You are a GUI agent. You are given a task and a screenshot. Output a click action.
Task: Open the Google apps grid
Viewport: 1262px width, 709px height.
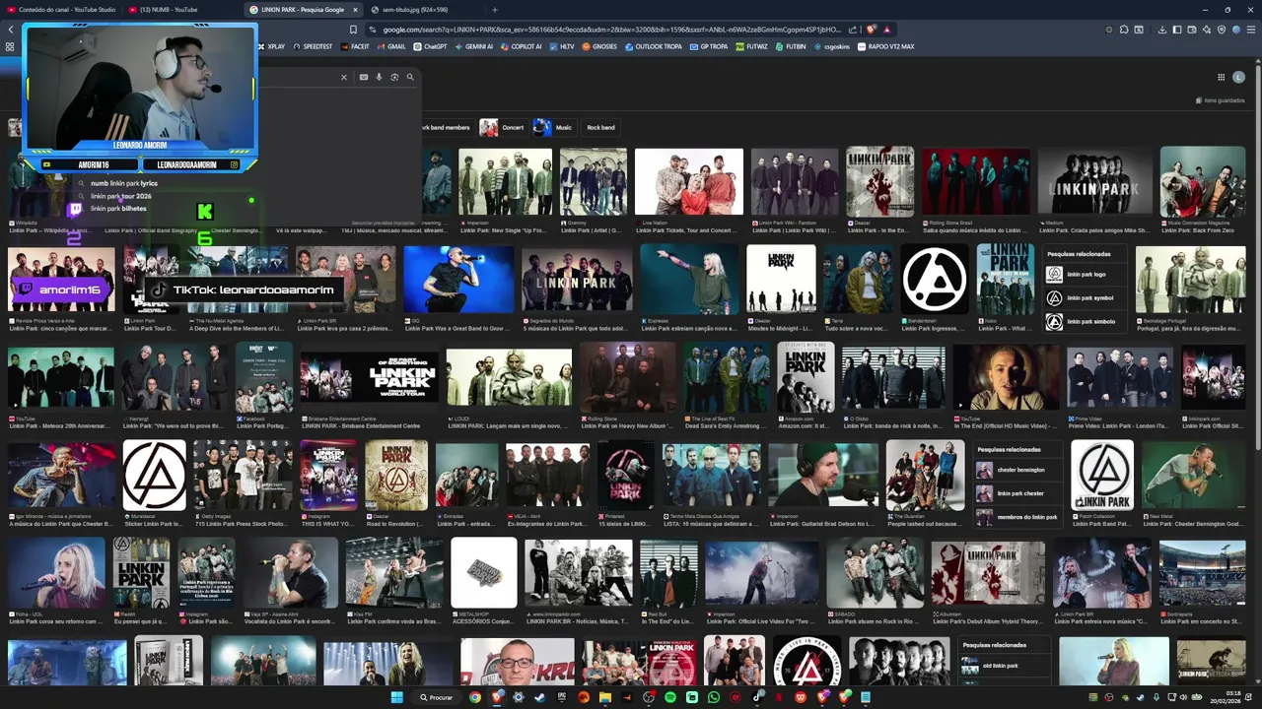[1221, 77]
